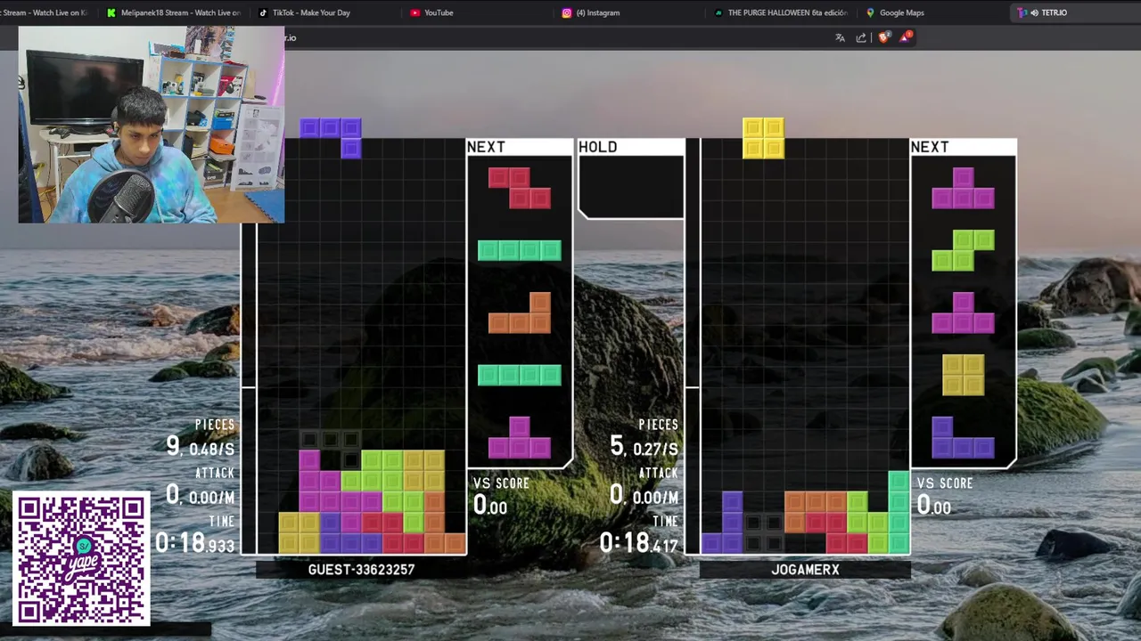Click the Google Maps pin favicon
The width and height of the screenshot is (1141, 641).
point(870,12)
